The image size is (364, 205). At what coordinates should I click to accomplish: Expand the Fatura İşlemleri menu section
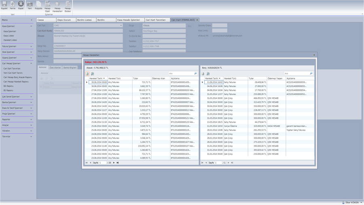(17, 46)
